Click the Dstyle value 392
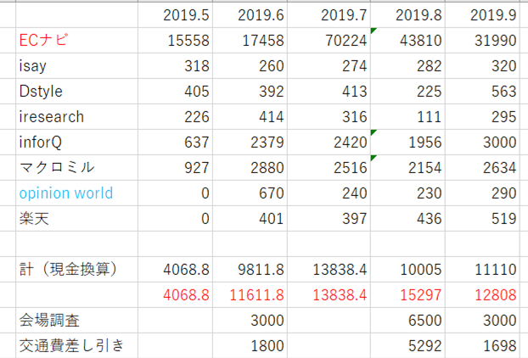This screenshot has height=358, width=528. 250,91
